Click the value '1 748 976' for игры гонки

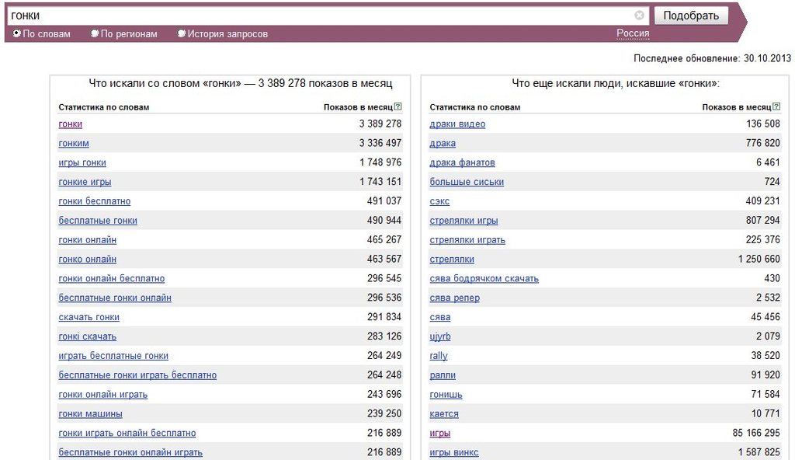point(380,162)
